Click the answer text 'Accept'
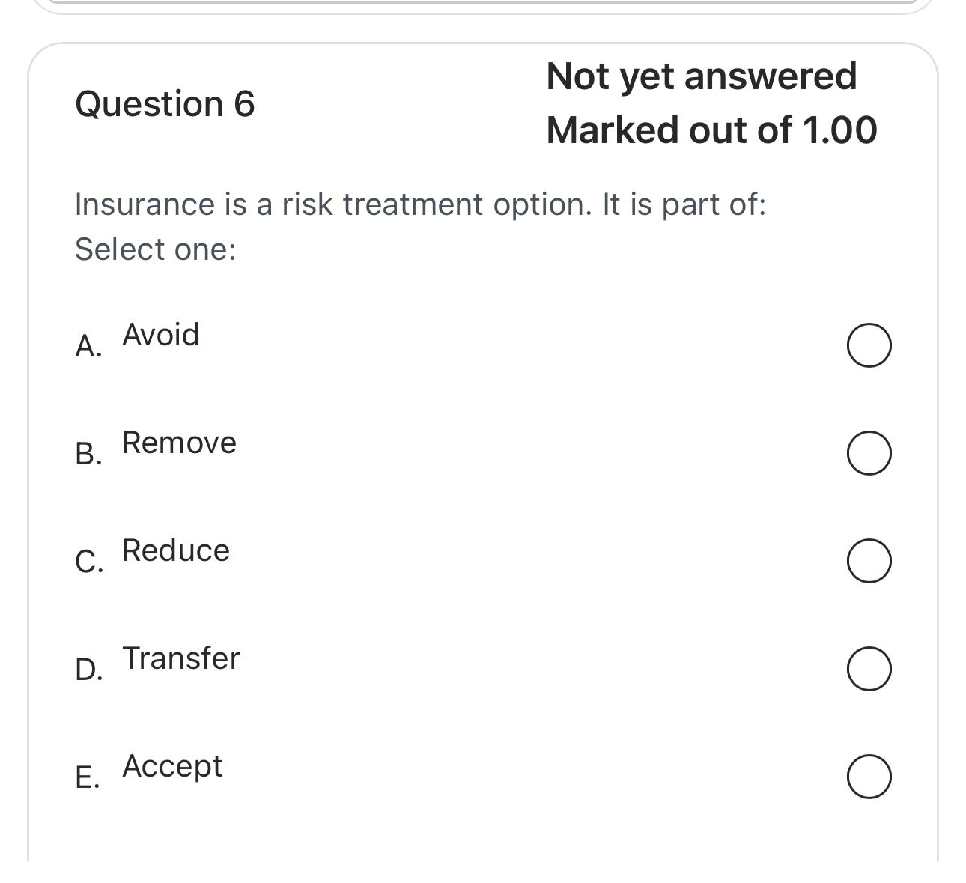The height and width of the screenshot is (883, 966). click(171, 767)
